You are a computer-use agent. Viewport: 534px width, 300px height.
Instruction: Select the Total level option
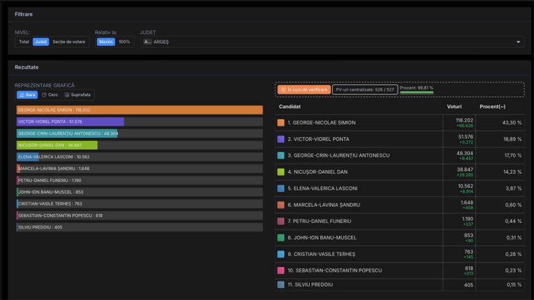pyautogui.click(x=24, y=42)
